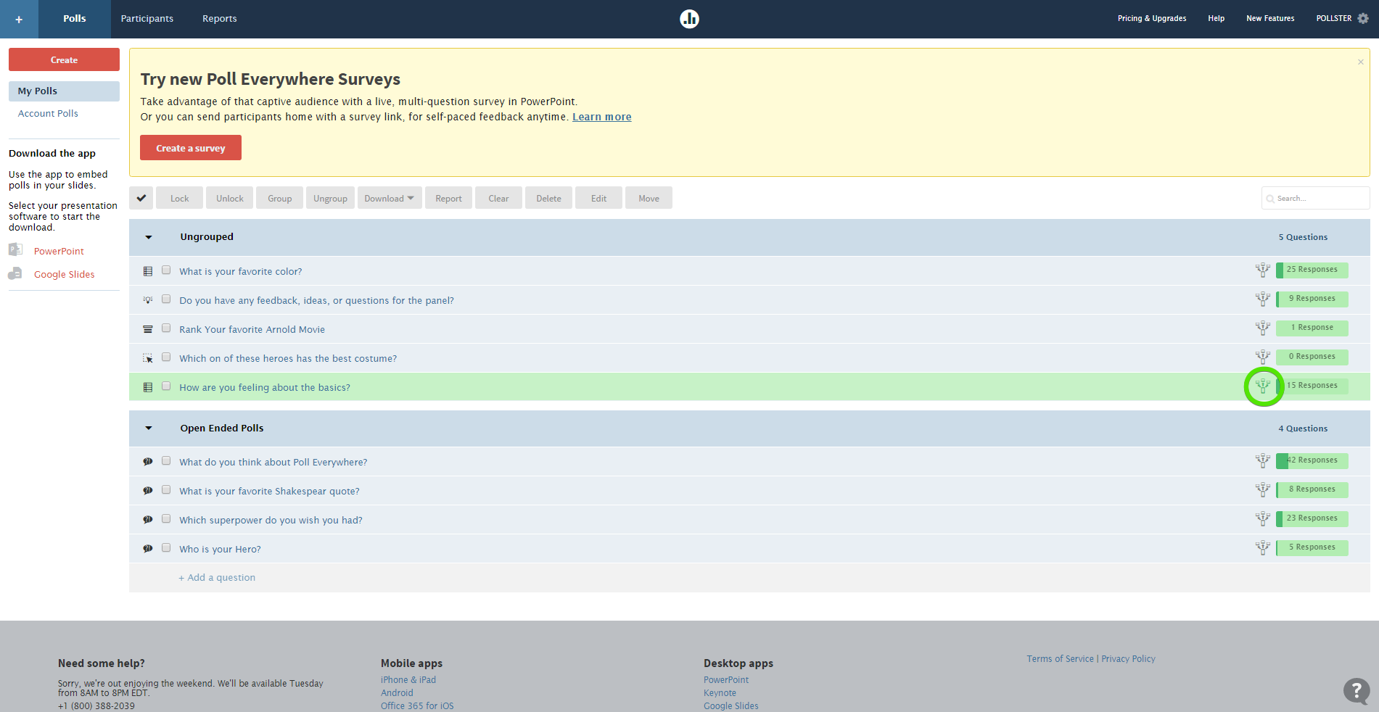This screenshot has width=1379, height=712.
Task: Click the plus icon in top bar
Action: pyautogui.click(x=19, y=19)
